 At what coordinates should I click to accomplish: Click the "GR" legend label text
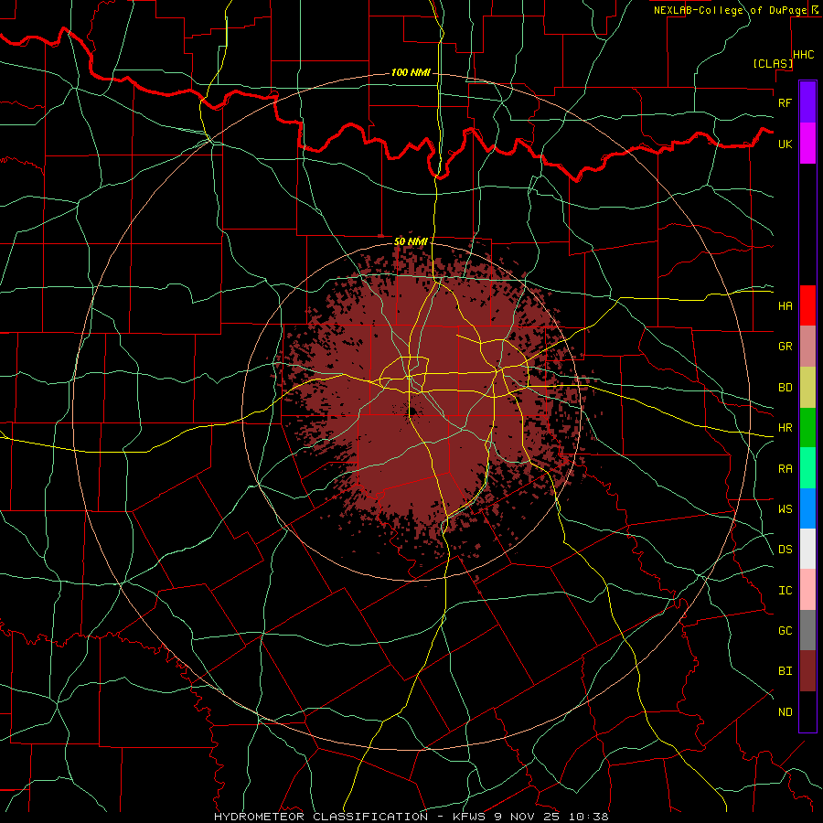(785, 347)
